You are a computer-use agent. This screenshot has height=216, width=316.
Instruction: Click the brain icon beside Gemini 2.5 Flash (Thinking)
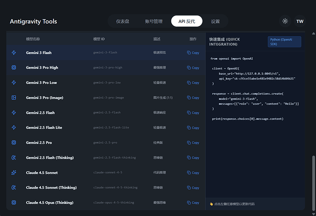[14, 157]
